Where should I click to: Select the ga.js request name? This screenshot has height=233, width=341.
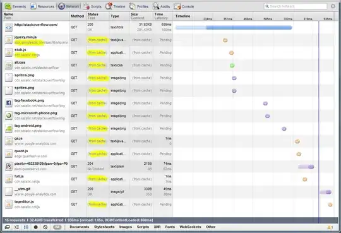(x=18, y=138)
